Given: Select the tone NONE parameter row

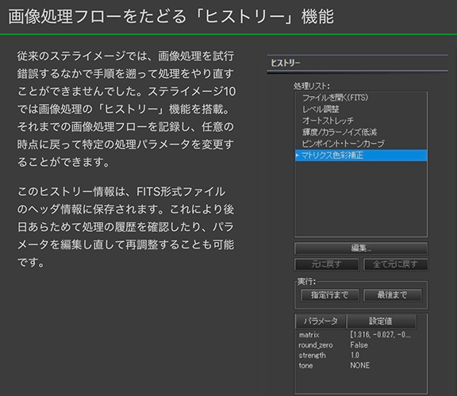Looking at the screenshot, I should (x=361, y=365).
